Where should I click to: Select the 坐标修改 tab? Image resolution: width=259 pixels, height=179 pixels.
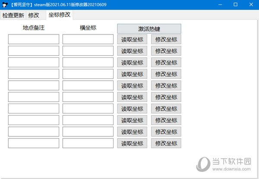point(60,15)
